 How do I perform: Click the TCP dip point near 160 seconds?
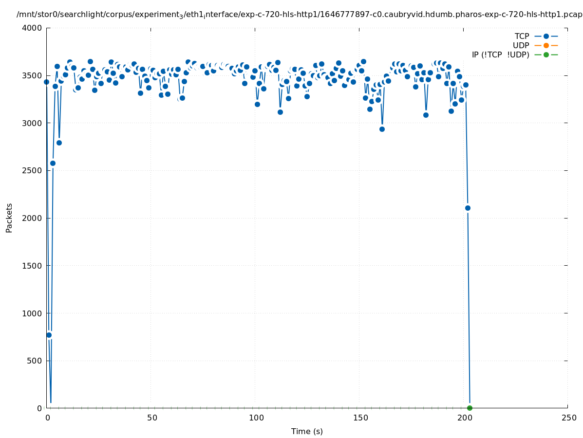point(382,129)
